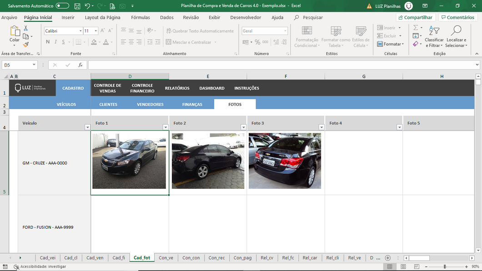Image resolution: width=482 pixels, height=271 pixels.
Task: Click the font color A icon
Action: point(106,42)
